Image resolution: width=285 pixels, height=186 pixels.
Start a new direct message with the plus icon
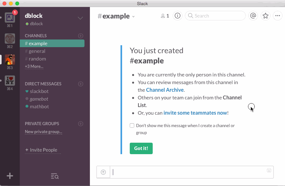81,84
